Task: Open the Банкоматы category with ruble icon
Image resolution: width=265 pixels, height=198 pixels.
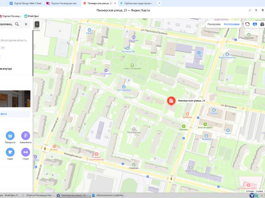Action: (26, 136)
